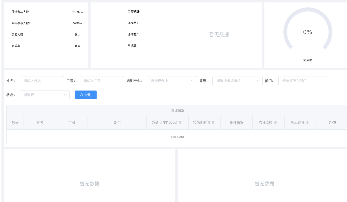The width and height of the screenshot is (347, 202).
Task: Click the 内容统计 heading
Action: tap(134, 12)
